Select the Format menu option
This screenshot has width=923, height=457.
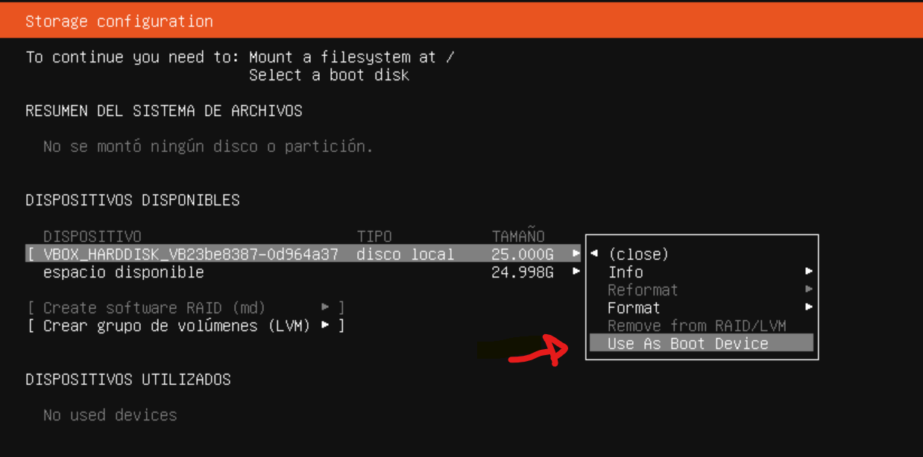coord(634,307)
